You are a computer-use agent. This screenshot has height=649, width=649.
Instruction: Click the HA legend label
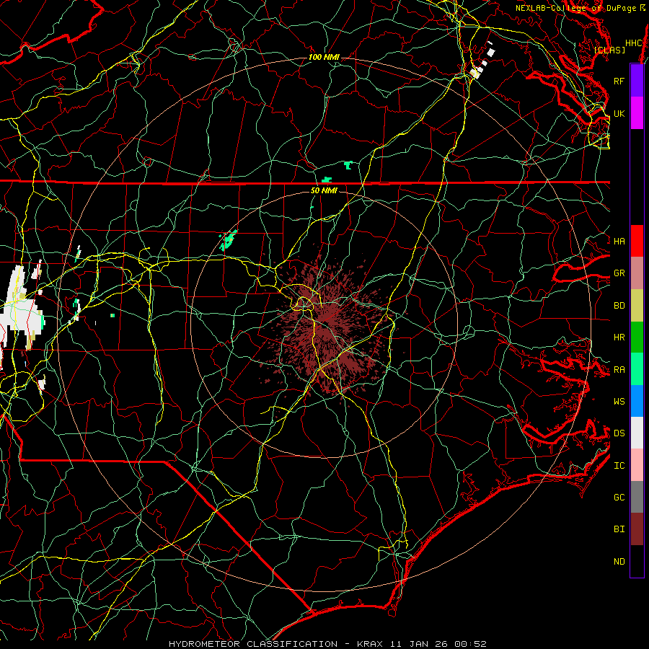click(x=619, y=242)
